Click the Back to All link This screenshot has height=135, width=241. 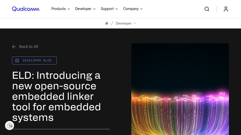(25, 46)
